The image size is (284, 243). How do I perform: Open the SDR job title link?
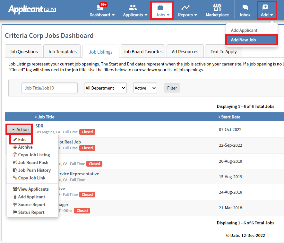(39, 126)
